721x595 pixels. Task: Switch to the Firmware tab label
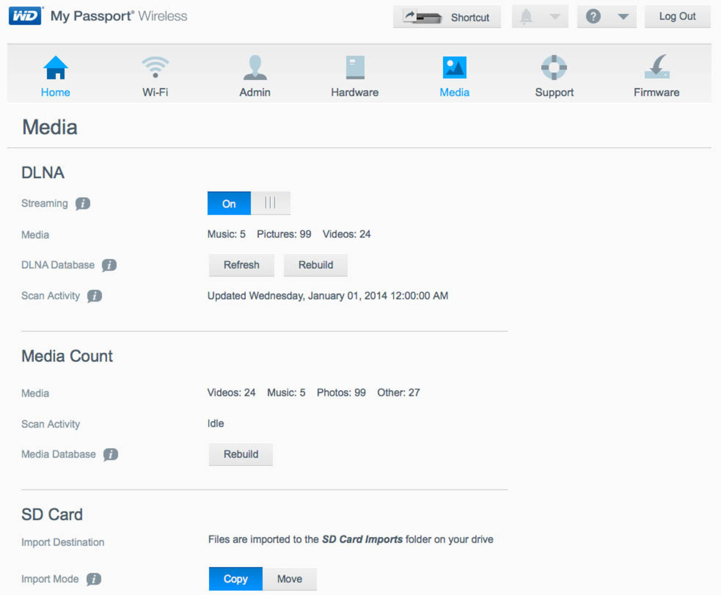(x=657, y=92)
